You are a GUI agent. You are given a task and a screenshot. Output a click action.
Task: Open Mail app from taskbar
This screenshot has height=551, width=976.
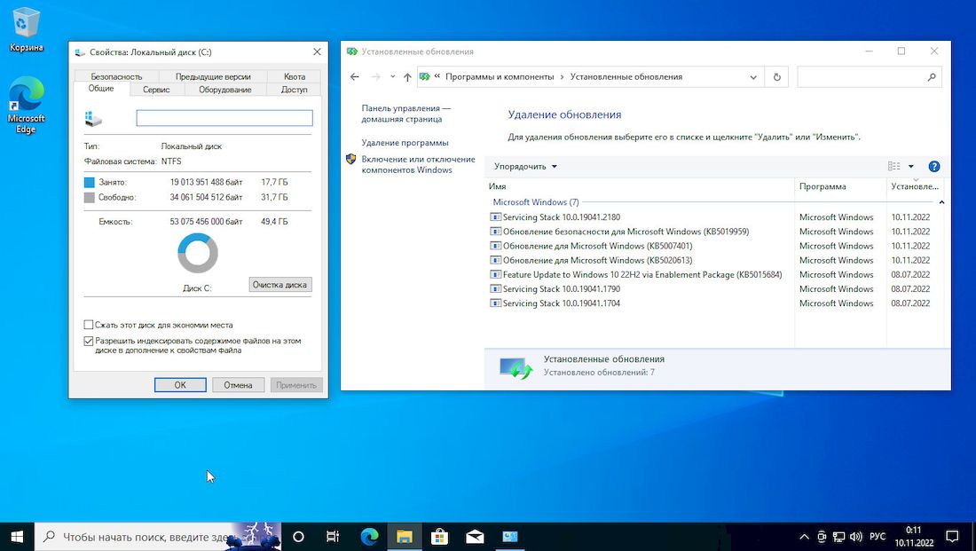(475, 536)
